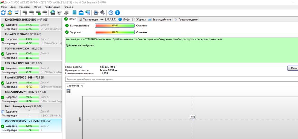Click green check icon beside KINGSTON SA400S37480G health
The image size is (298, 139).
point(3,25)
